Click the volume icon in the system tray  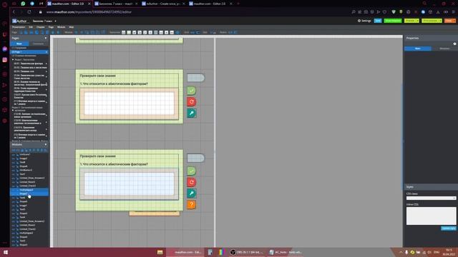[429, 252]
